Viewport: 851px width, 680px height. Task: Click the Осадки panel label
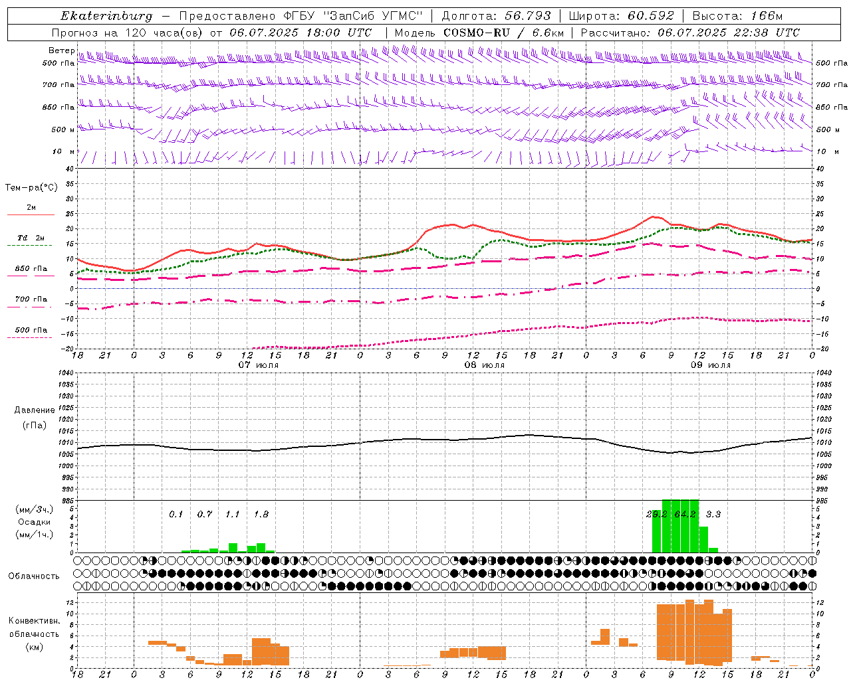[34, 522]
